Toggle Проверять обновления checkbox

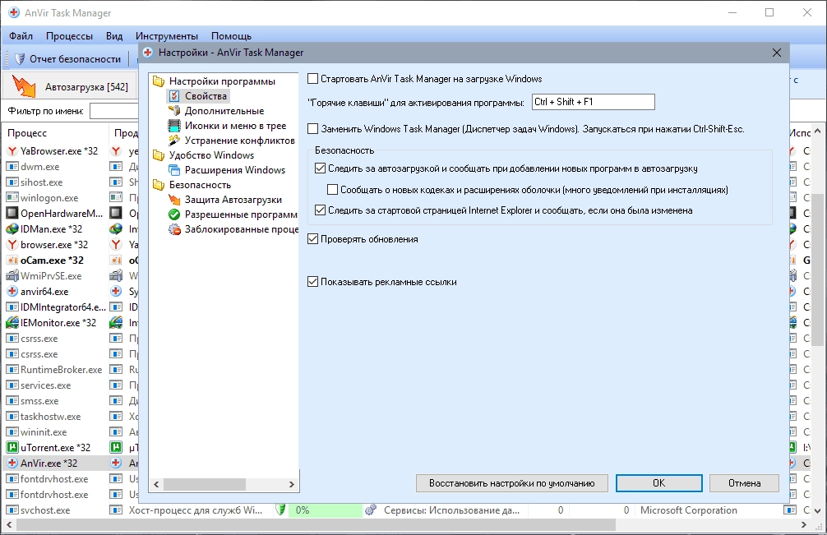pos(312,239)
